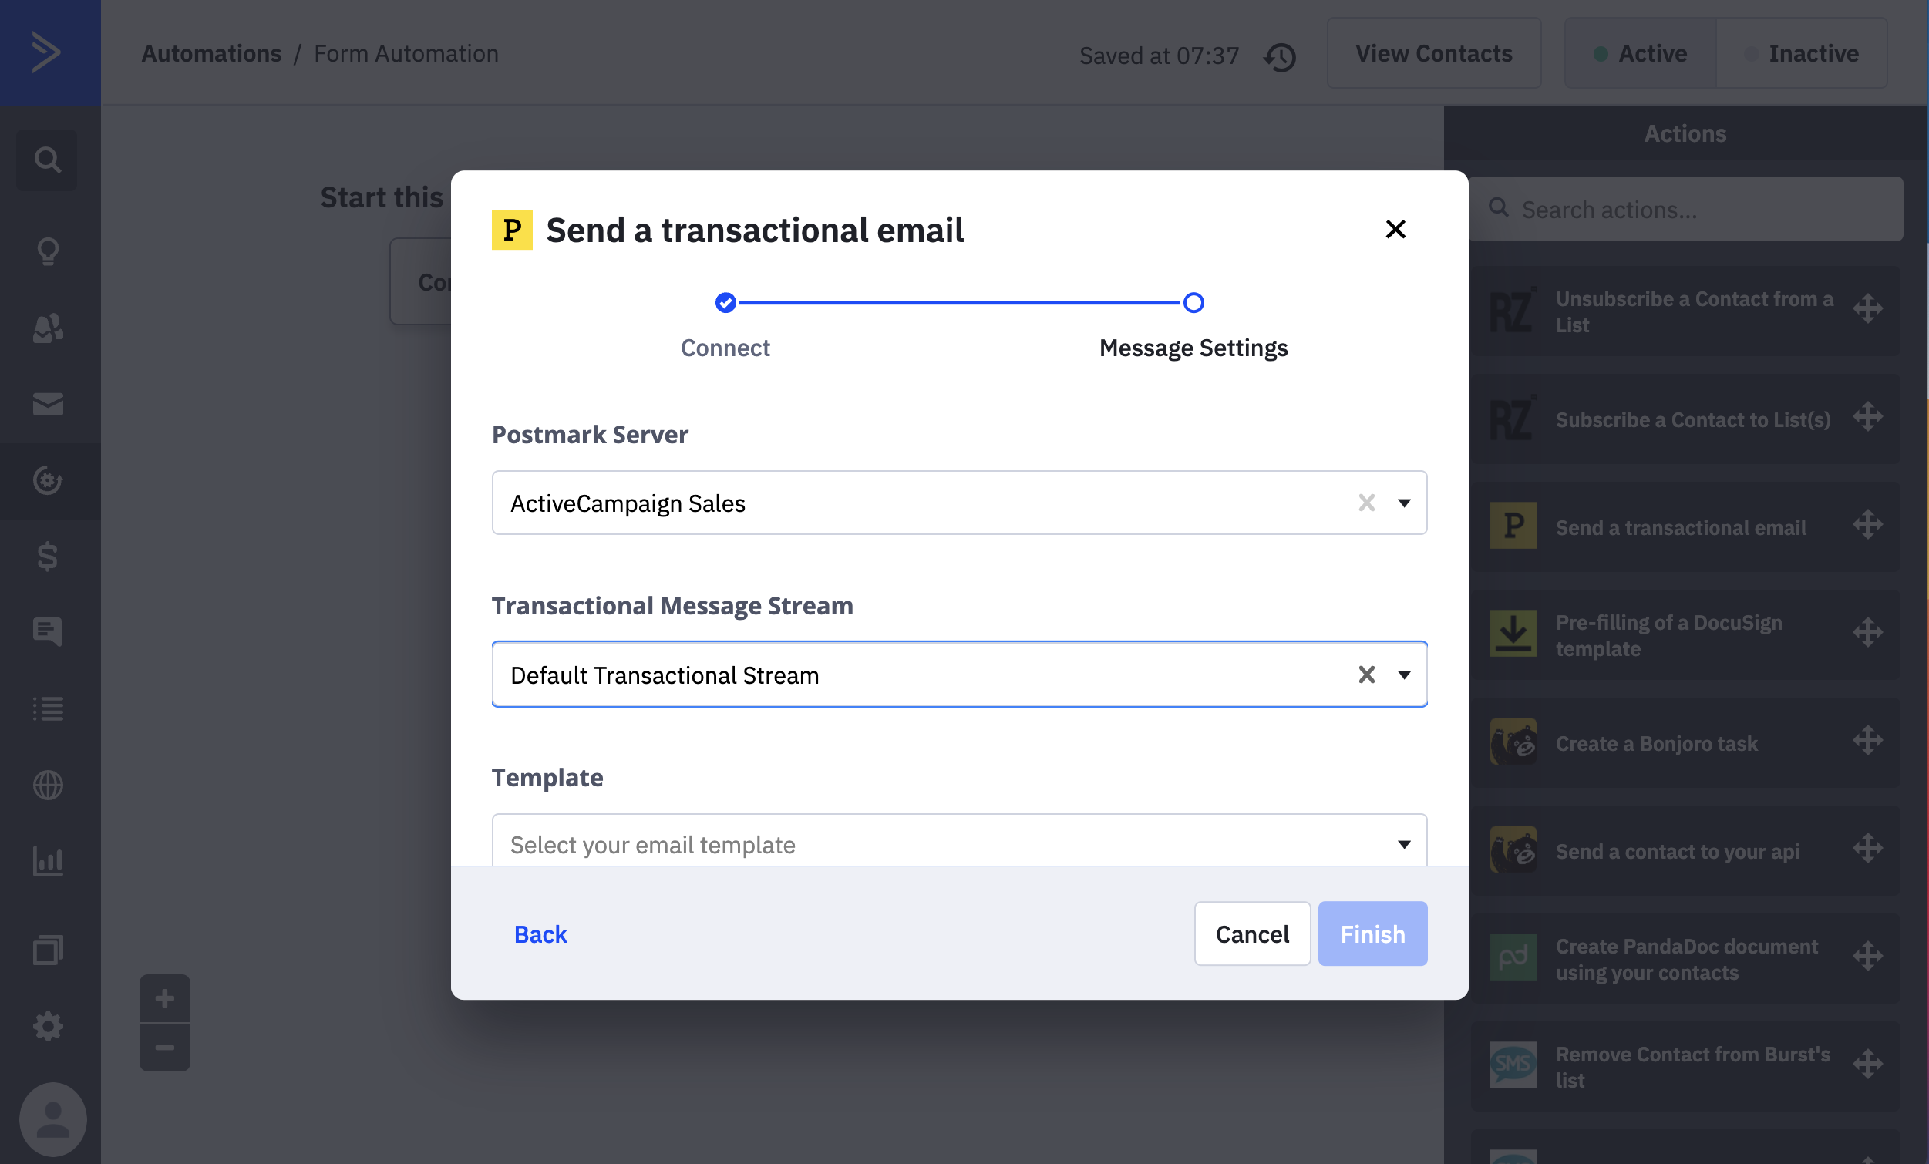Viewport: 1929px width, 1164px height.
Task: Click drag handle for Subscribe a Contact to List(s)
Action: 1868,416
